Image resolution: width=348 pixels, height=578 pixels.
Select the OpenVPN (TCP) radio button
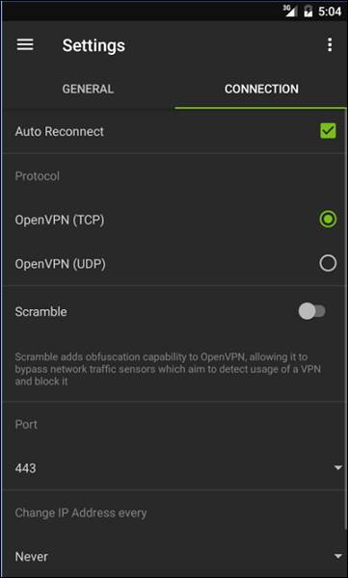(328, 220)
